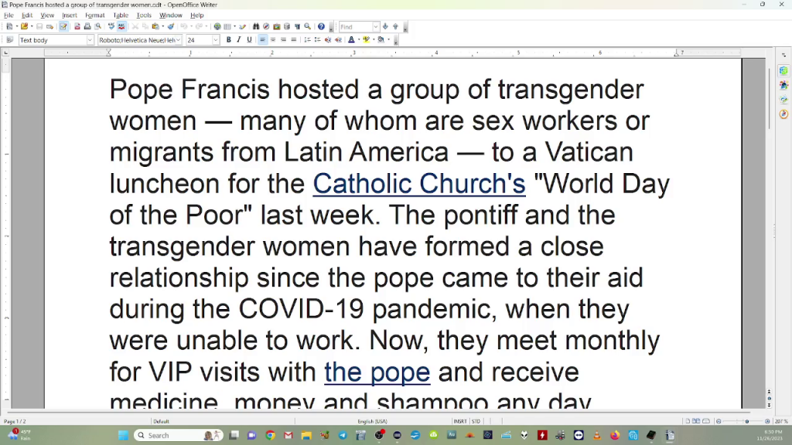This screenshot has width=792, height=445.
Task: Toggle Edit File mode
Action: point(63,27)
